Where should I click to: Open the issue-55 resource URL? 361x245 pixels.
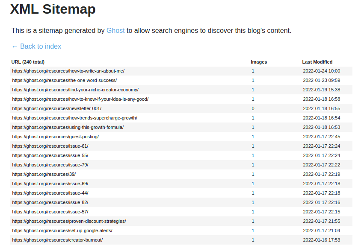point(50,156)
